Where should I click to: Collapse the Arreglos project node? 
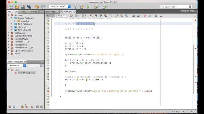point(9,15)
